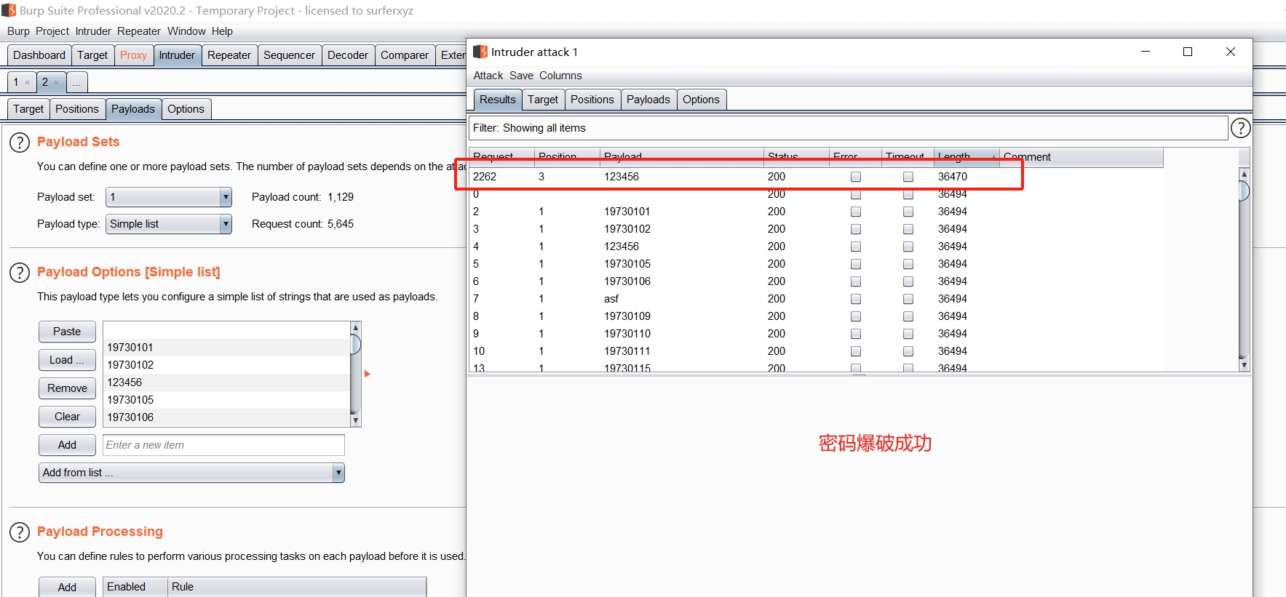Tick Error checkbox for payload asf row

coord(856,299)
